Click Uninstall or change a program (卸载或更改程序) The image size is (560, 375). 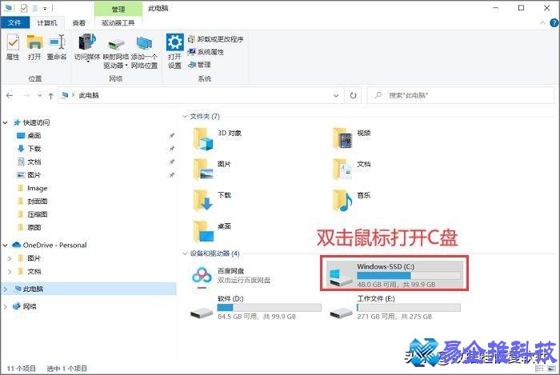tap(216, 39)
